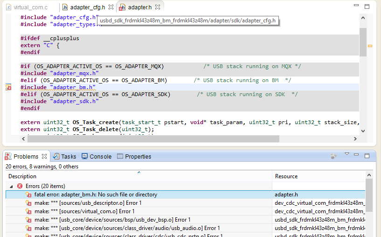Screen dimensions: 381x237
Task: Close the adapter.h editor tab
Action: [x=158, y=7]
